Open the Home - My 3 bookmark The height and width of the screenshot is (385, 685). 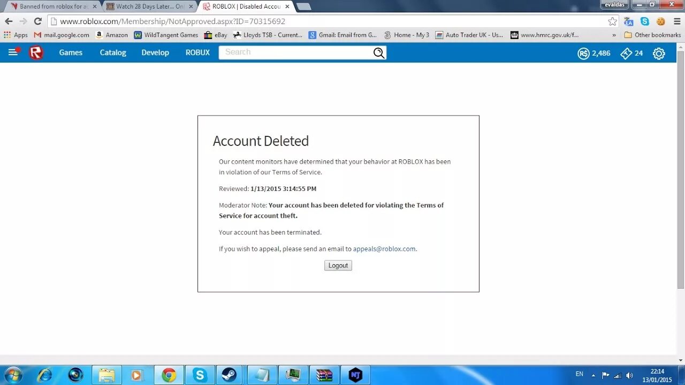tap(407, 35)
